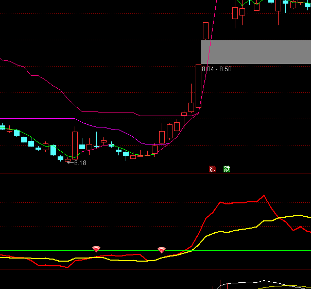Select the tall red candle at top near gap
Image resolution: width=311 pixels, height=289 pixels.
(x=235, y=13)
